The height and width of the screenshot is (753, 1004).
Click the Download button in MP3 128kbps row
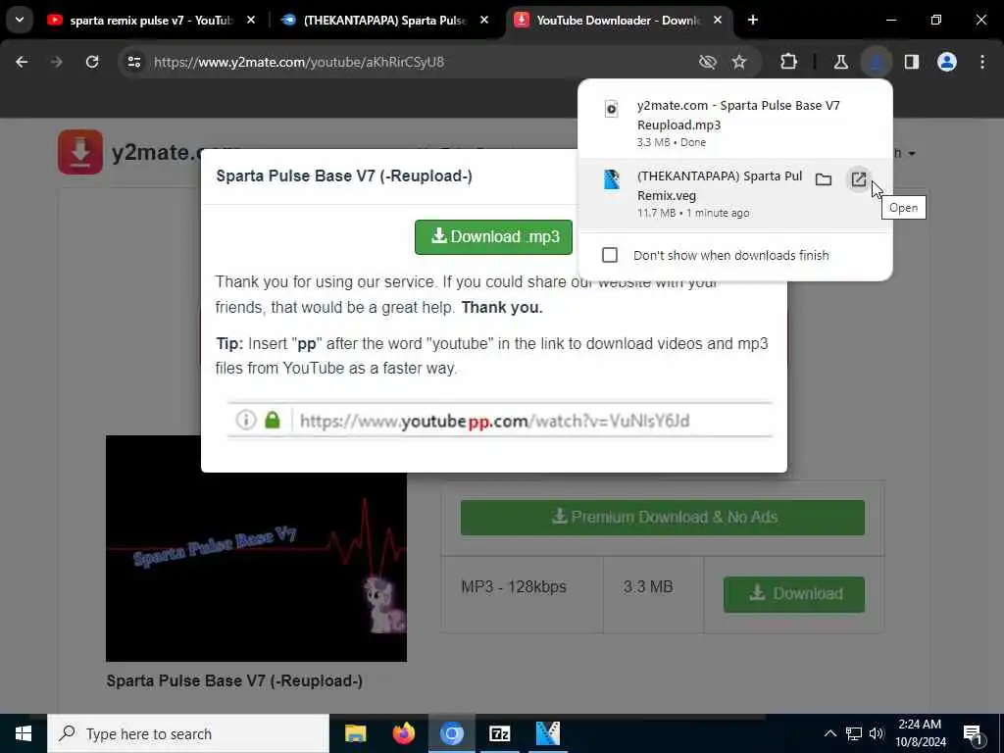[x=794, y=594]
